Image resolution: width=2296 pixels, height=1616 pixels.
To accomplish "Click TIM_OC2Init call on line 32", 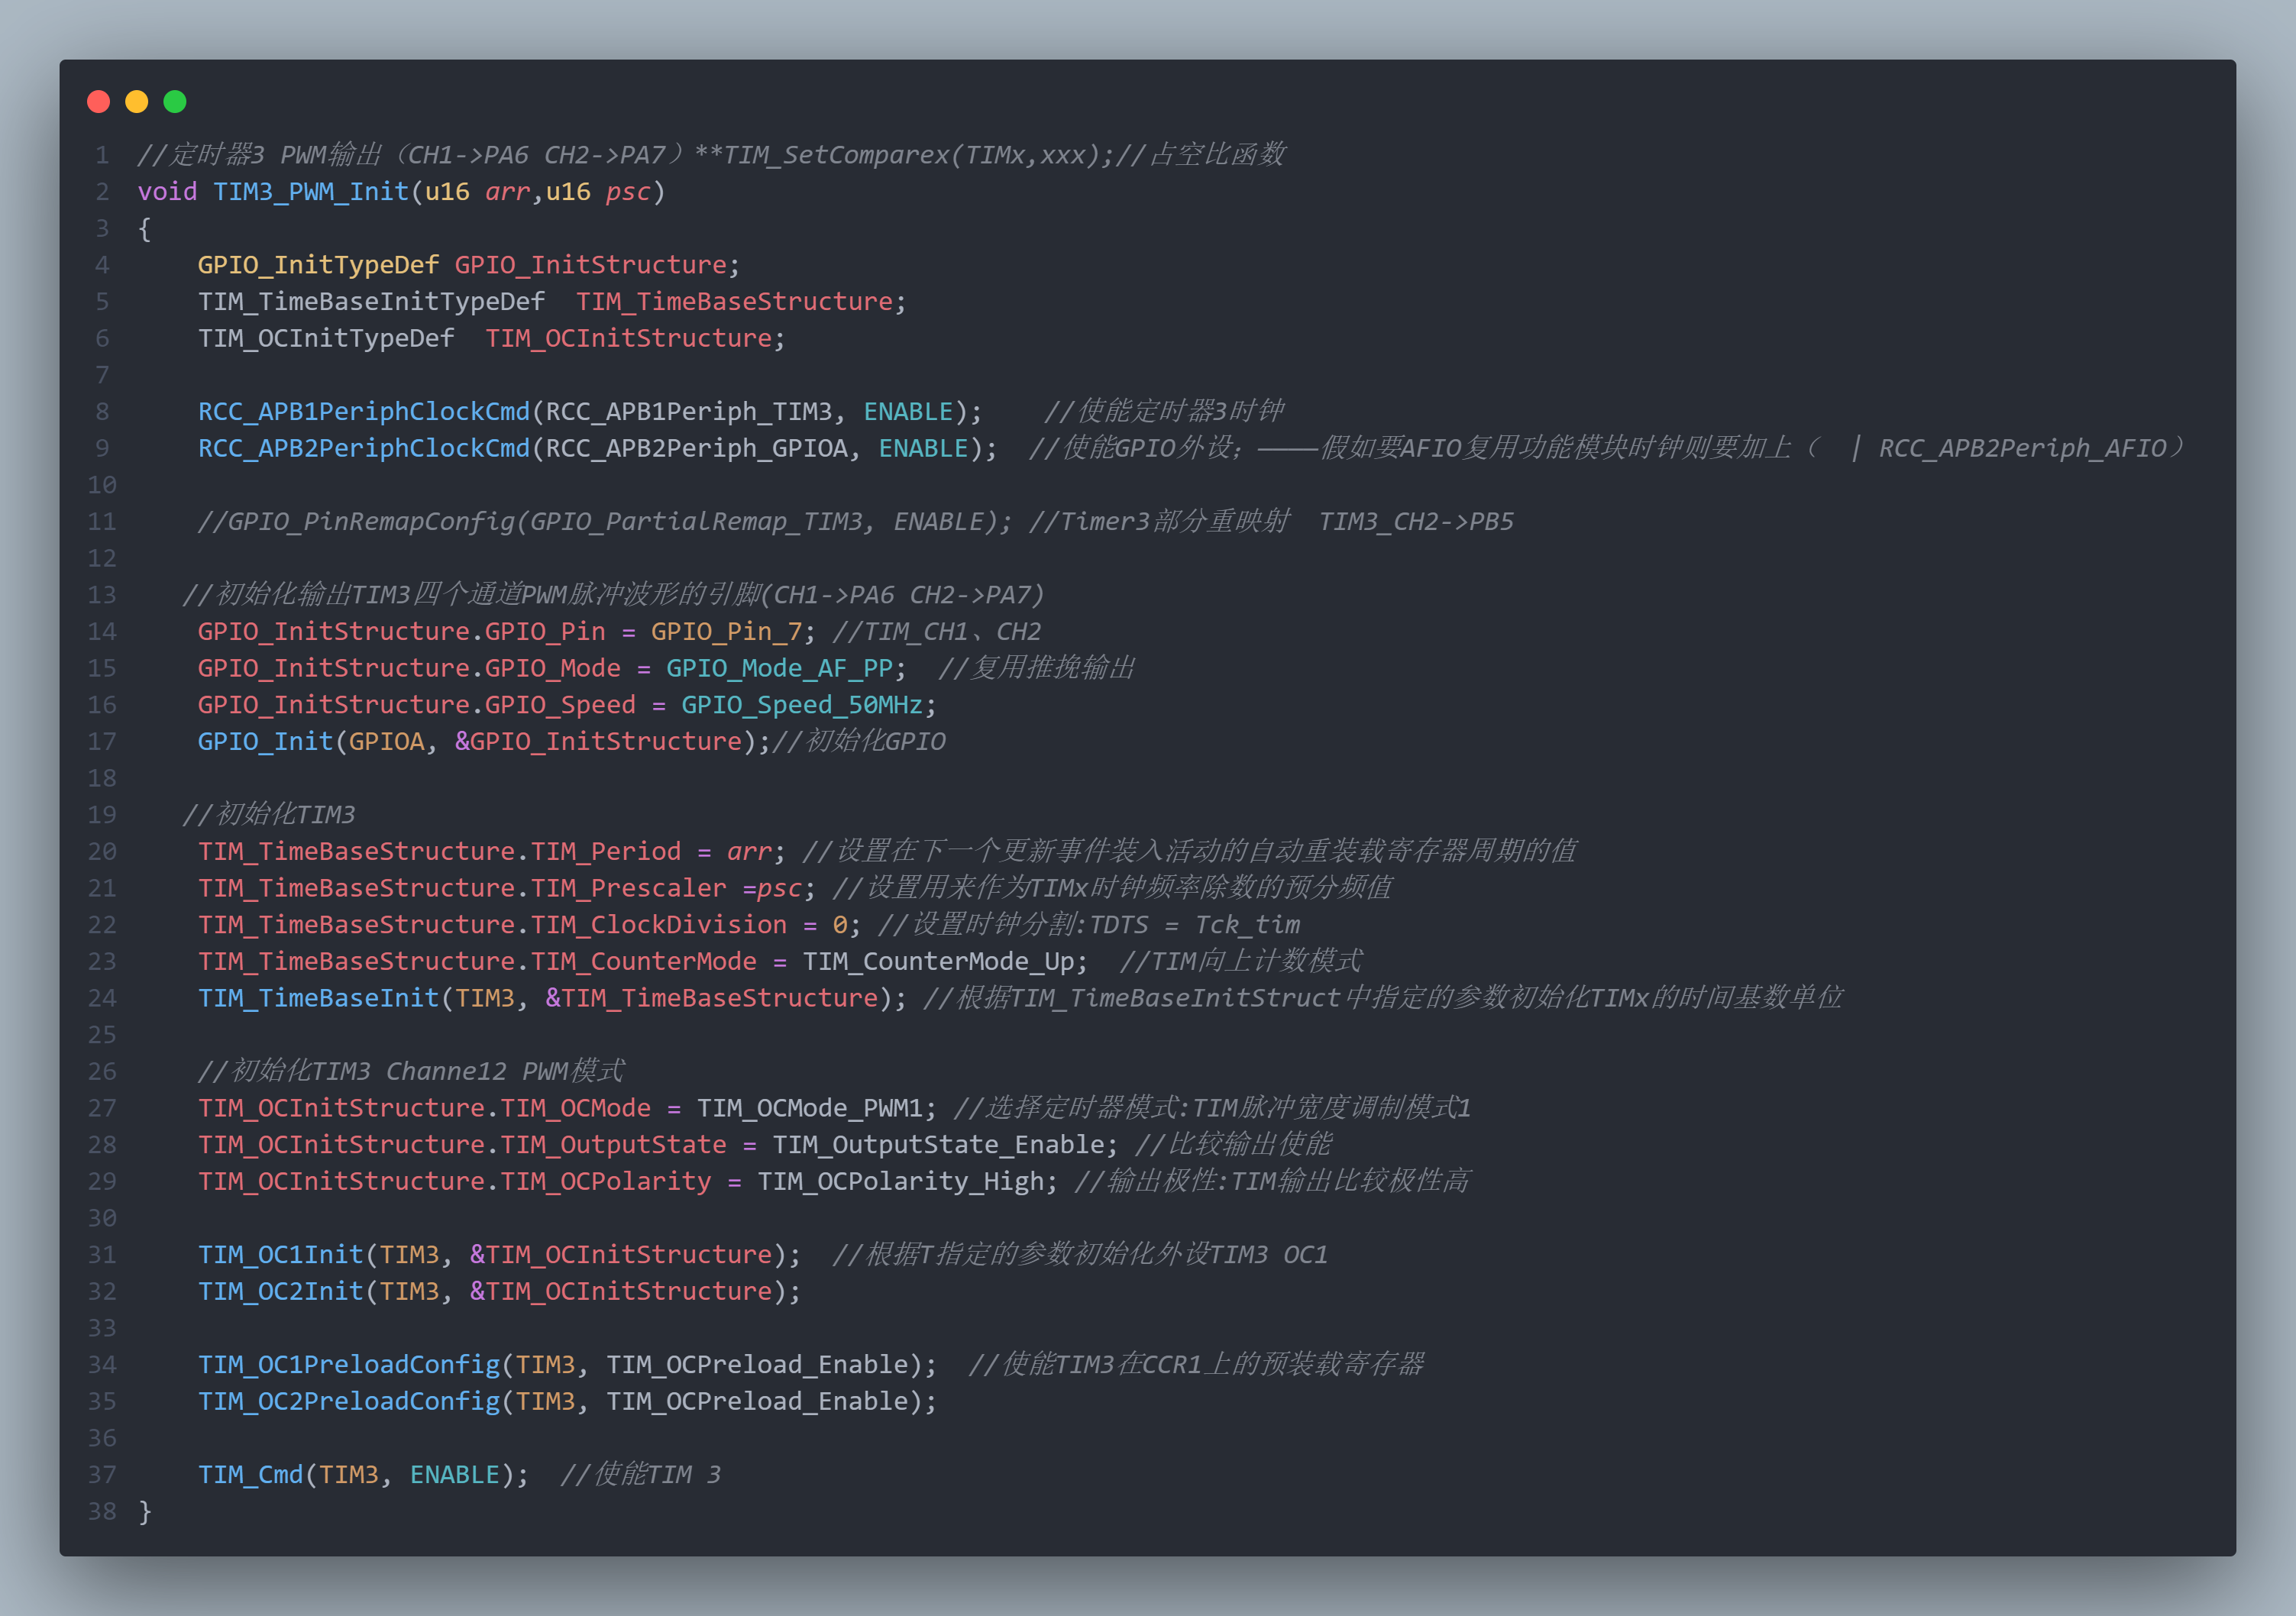I will coord(280,1291).
